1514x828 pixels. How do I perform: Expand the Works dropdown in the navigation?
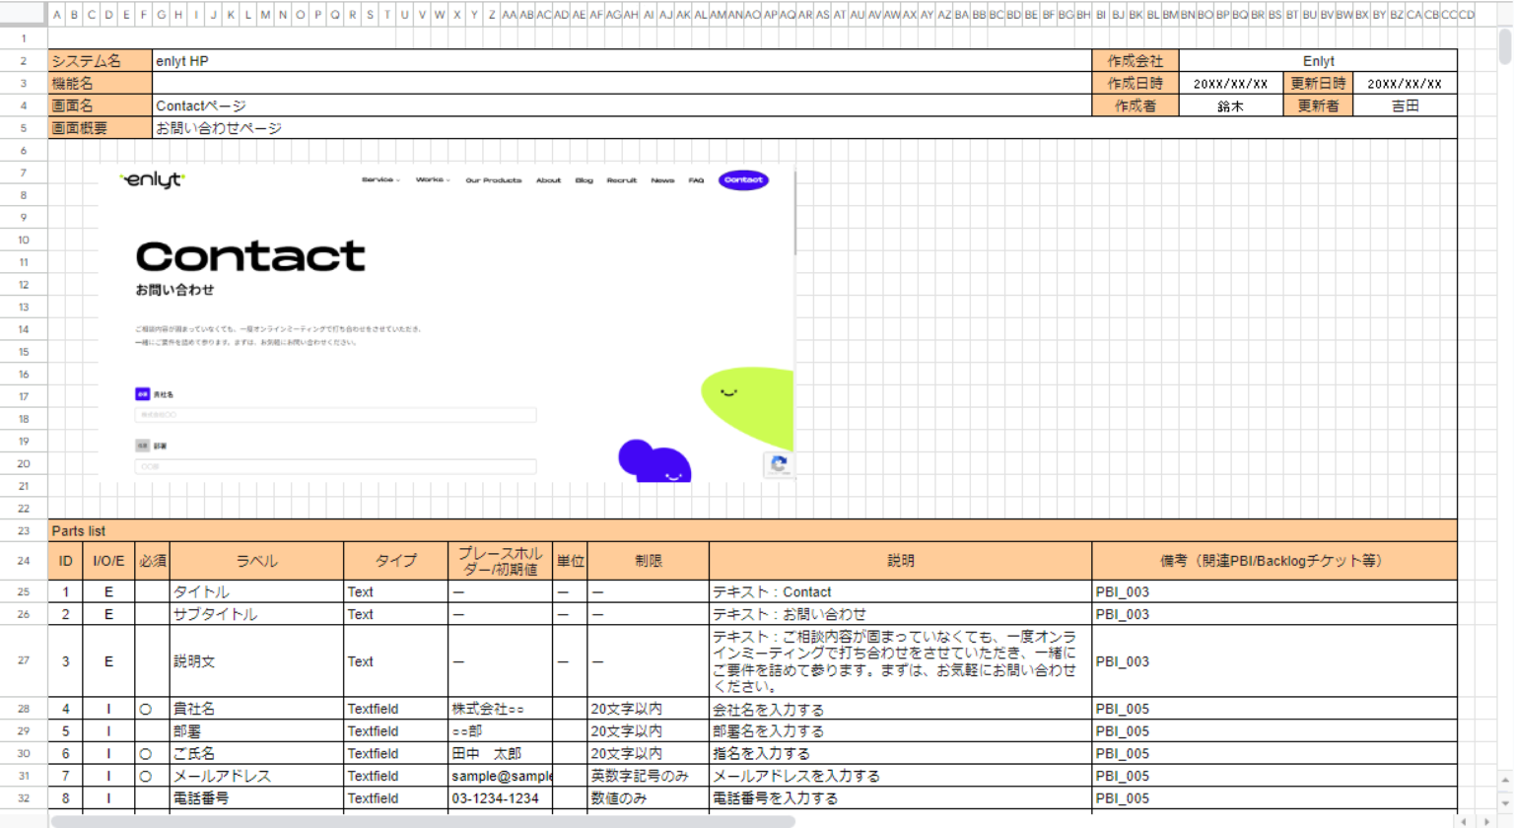tap(432, 180)
